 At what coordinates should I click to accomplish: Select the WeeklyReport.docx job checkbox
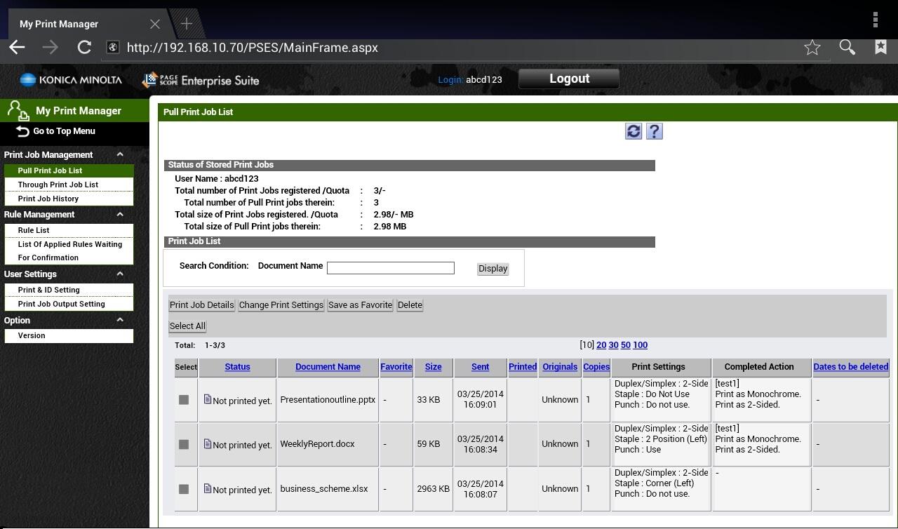[x=184, y=444]
